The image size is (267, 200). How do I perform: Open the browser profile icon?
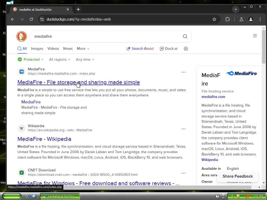point(251,19)
